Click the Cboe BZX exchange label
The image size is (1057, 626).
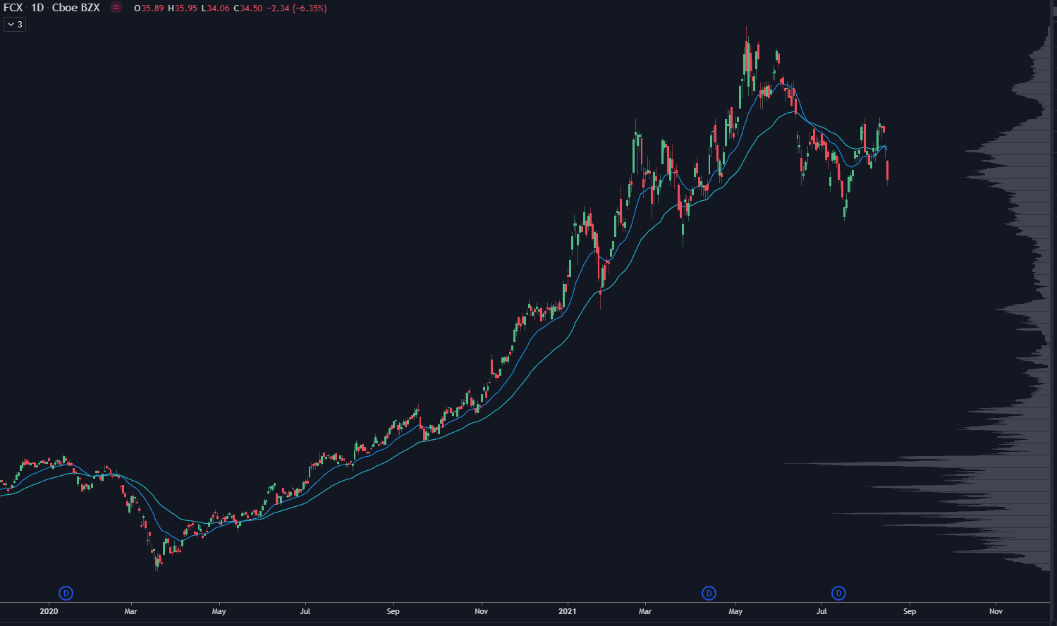tap(75, 8)
